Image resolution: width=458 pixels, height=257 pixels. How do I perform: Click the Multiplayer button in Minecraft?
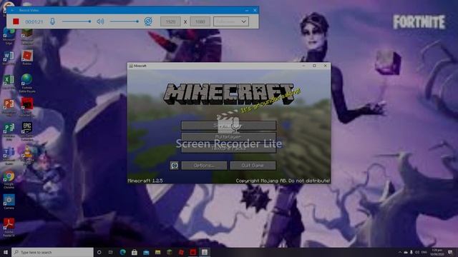tap(228, 136)
